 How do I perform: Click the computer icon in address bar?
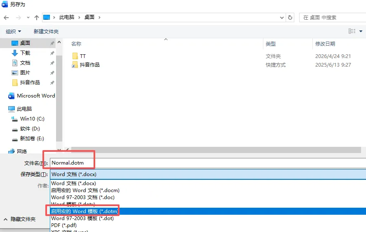47,17
